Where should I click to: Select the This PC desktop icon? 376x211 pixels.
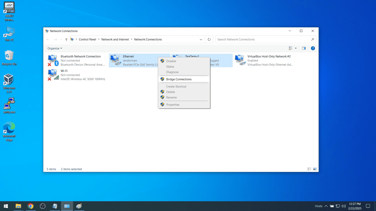pos(9,34)
